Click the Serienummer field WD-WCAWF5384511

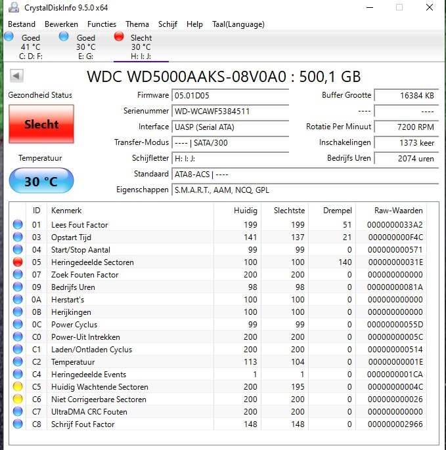tap(230, 111)
